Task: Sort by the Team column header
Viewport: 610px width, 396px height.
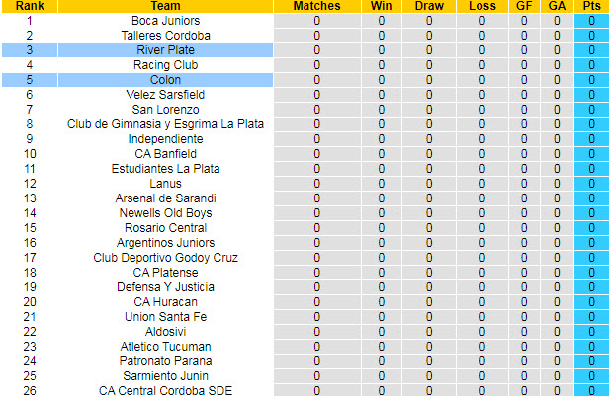Action: coord(165,6)
